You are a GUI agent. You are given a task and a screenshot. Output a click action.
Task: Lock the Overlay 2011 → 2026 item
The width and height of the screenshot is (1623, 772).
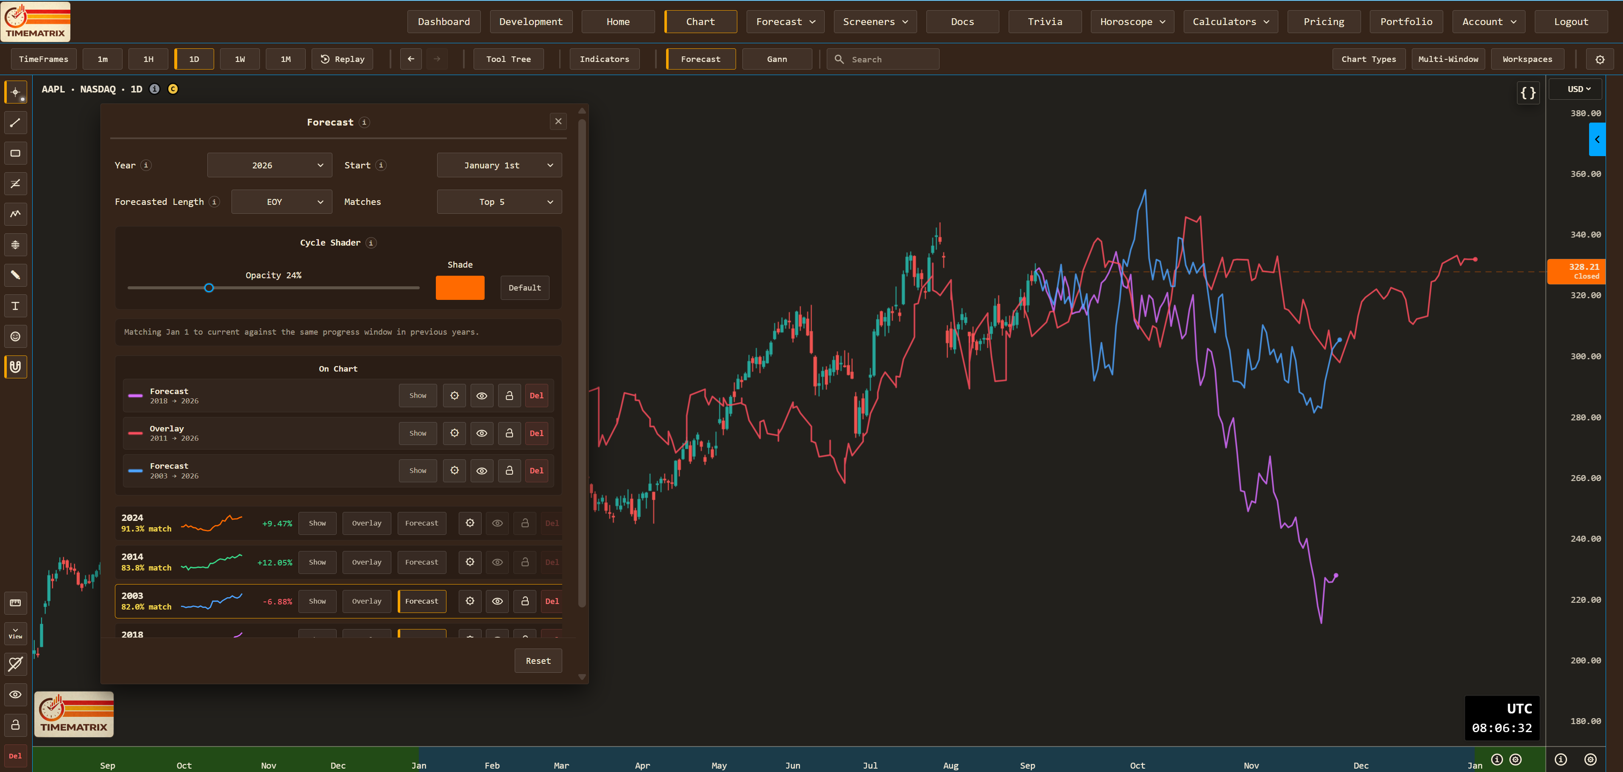(509, 433)
